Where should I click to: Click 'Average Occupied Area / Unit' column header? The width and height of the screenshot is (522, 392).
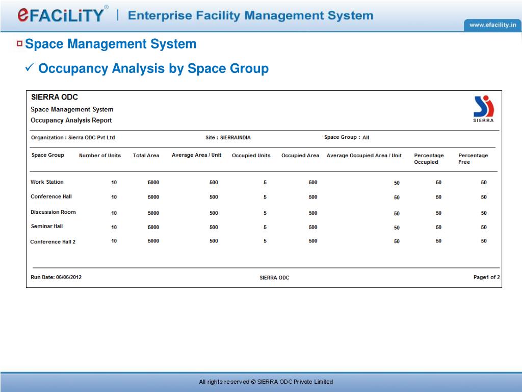[x=364, y=155]
